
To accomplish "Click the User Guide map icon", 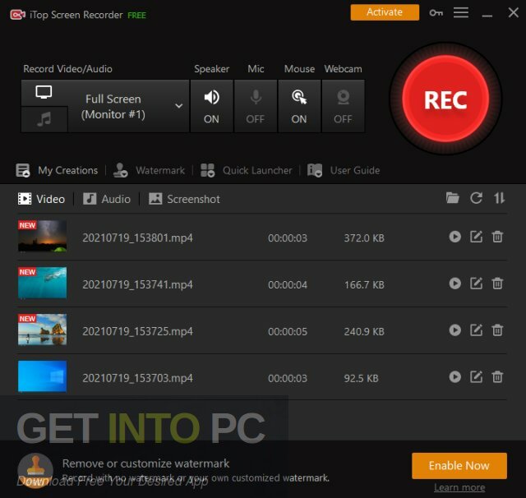I will coord(315,170).
